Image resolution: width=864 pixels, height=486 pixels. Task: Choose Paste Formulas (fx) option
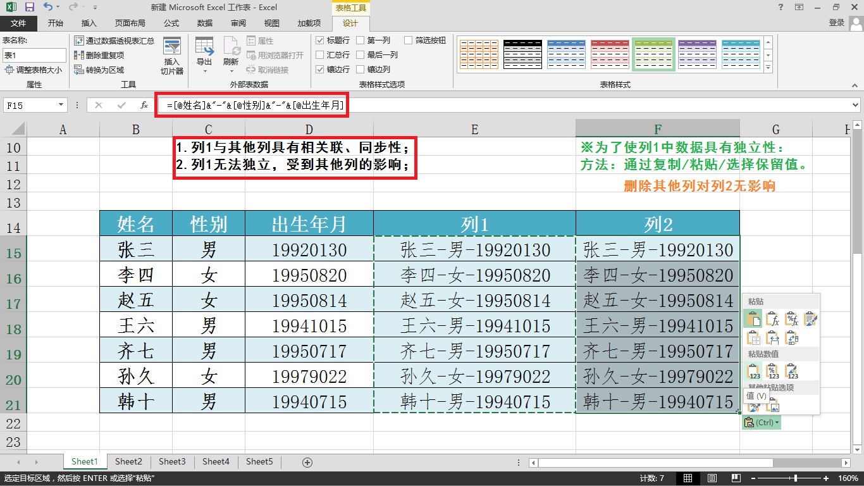[772, 318]
